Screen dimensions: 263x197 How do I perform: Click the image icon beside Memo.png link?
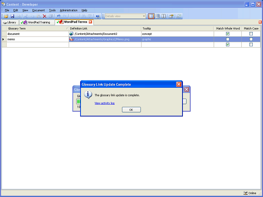[x=71, y=39]
